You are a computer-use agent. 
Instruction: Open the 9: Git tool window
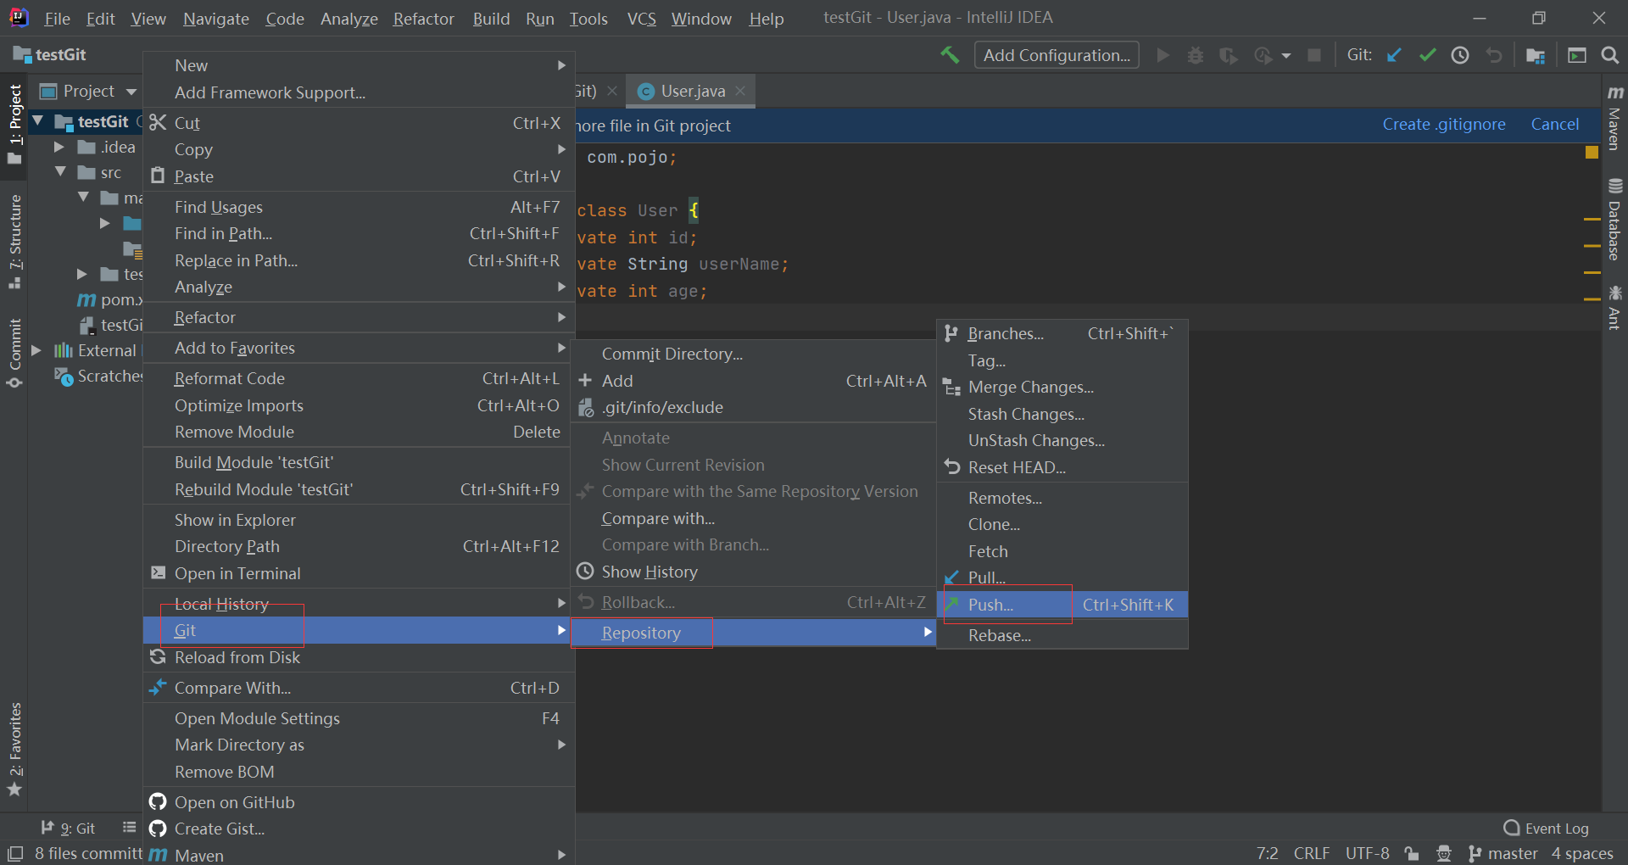pos(68,828)
